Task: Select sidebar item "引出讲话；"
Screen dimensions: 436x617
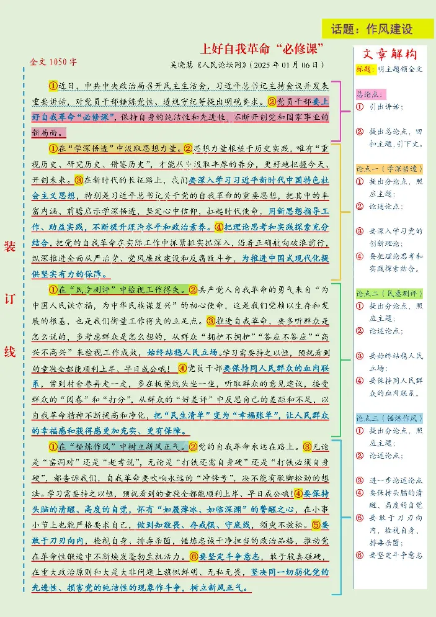Action: coord(386,107)
